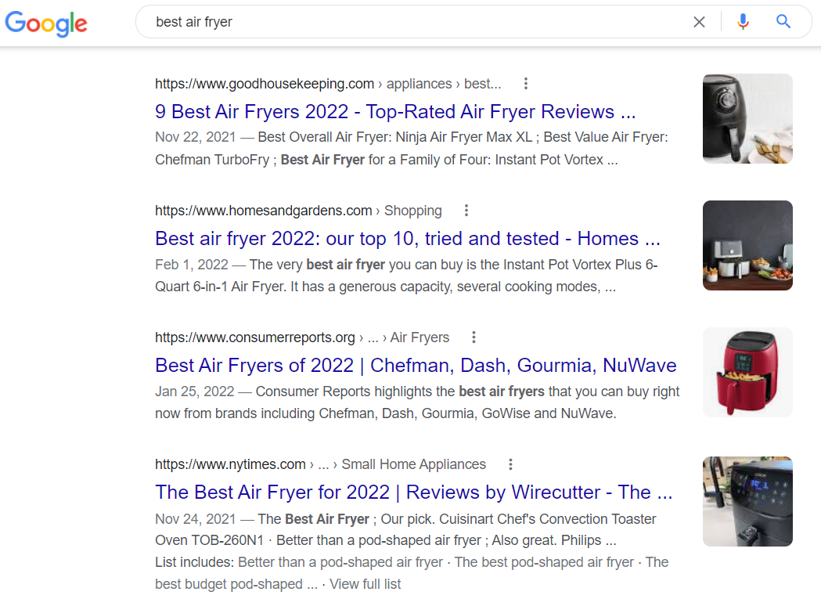Click 'View full list' link
The width and height of the screenshot is (821, 599).
click(365, 584)
